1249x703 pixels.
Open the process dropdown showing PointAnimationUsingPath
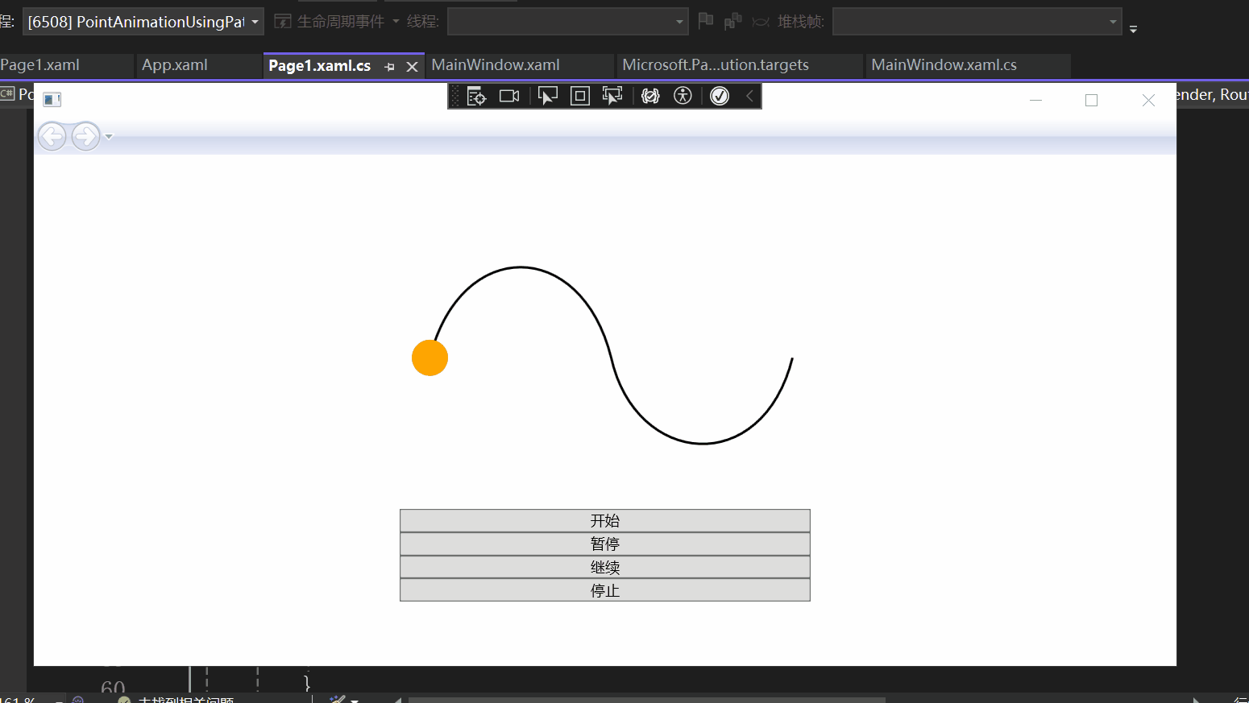(143, 22)
